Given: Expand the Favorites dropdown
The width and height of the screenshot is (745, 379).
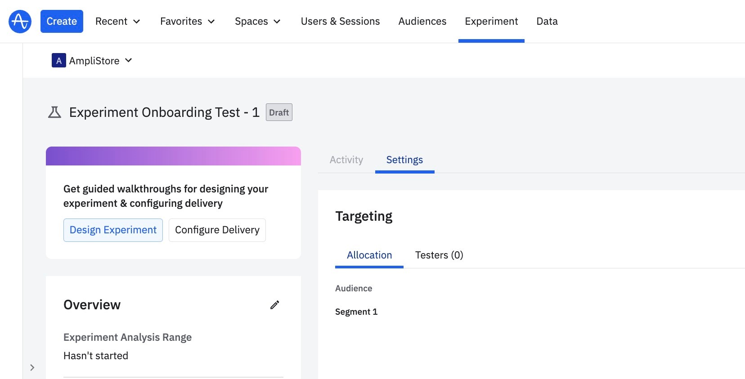Looking at the screenshot, I should [188, 21].
